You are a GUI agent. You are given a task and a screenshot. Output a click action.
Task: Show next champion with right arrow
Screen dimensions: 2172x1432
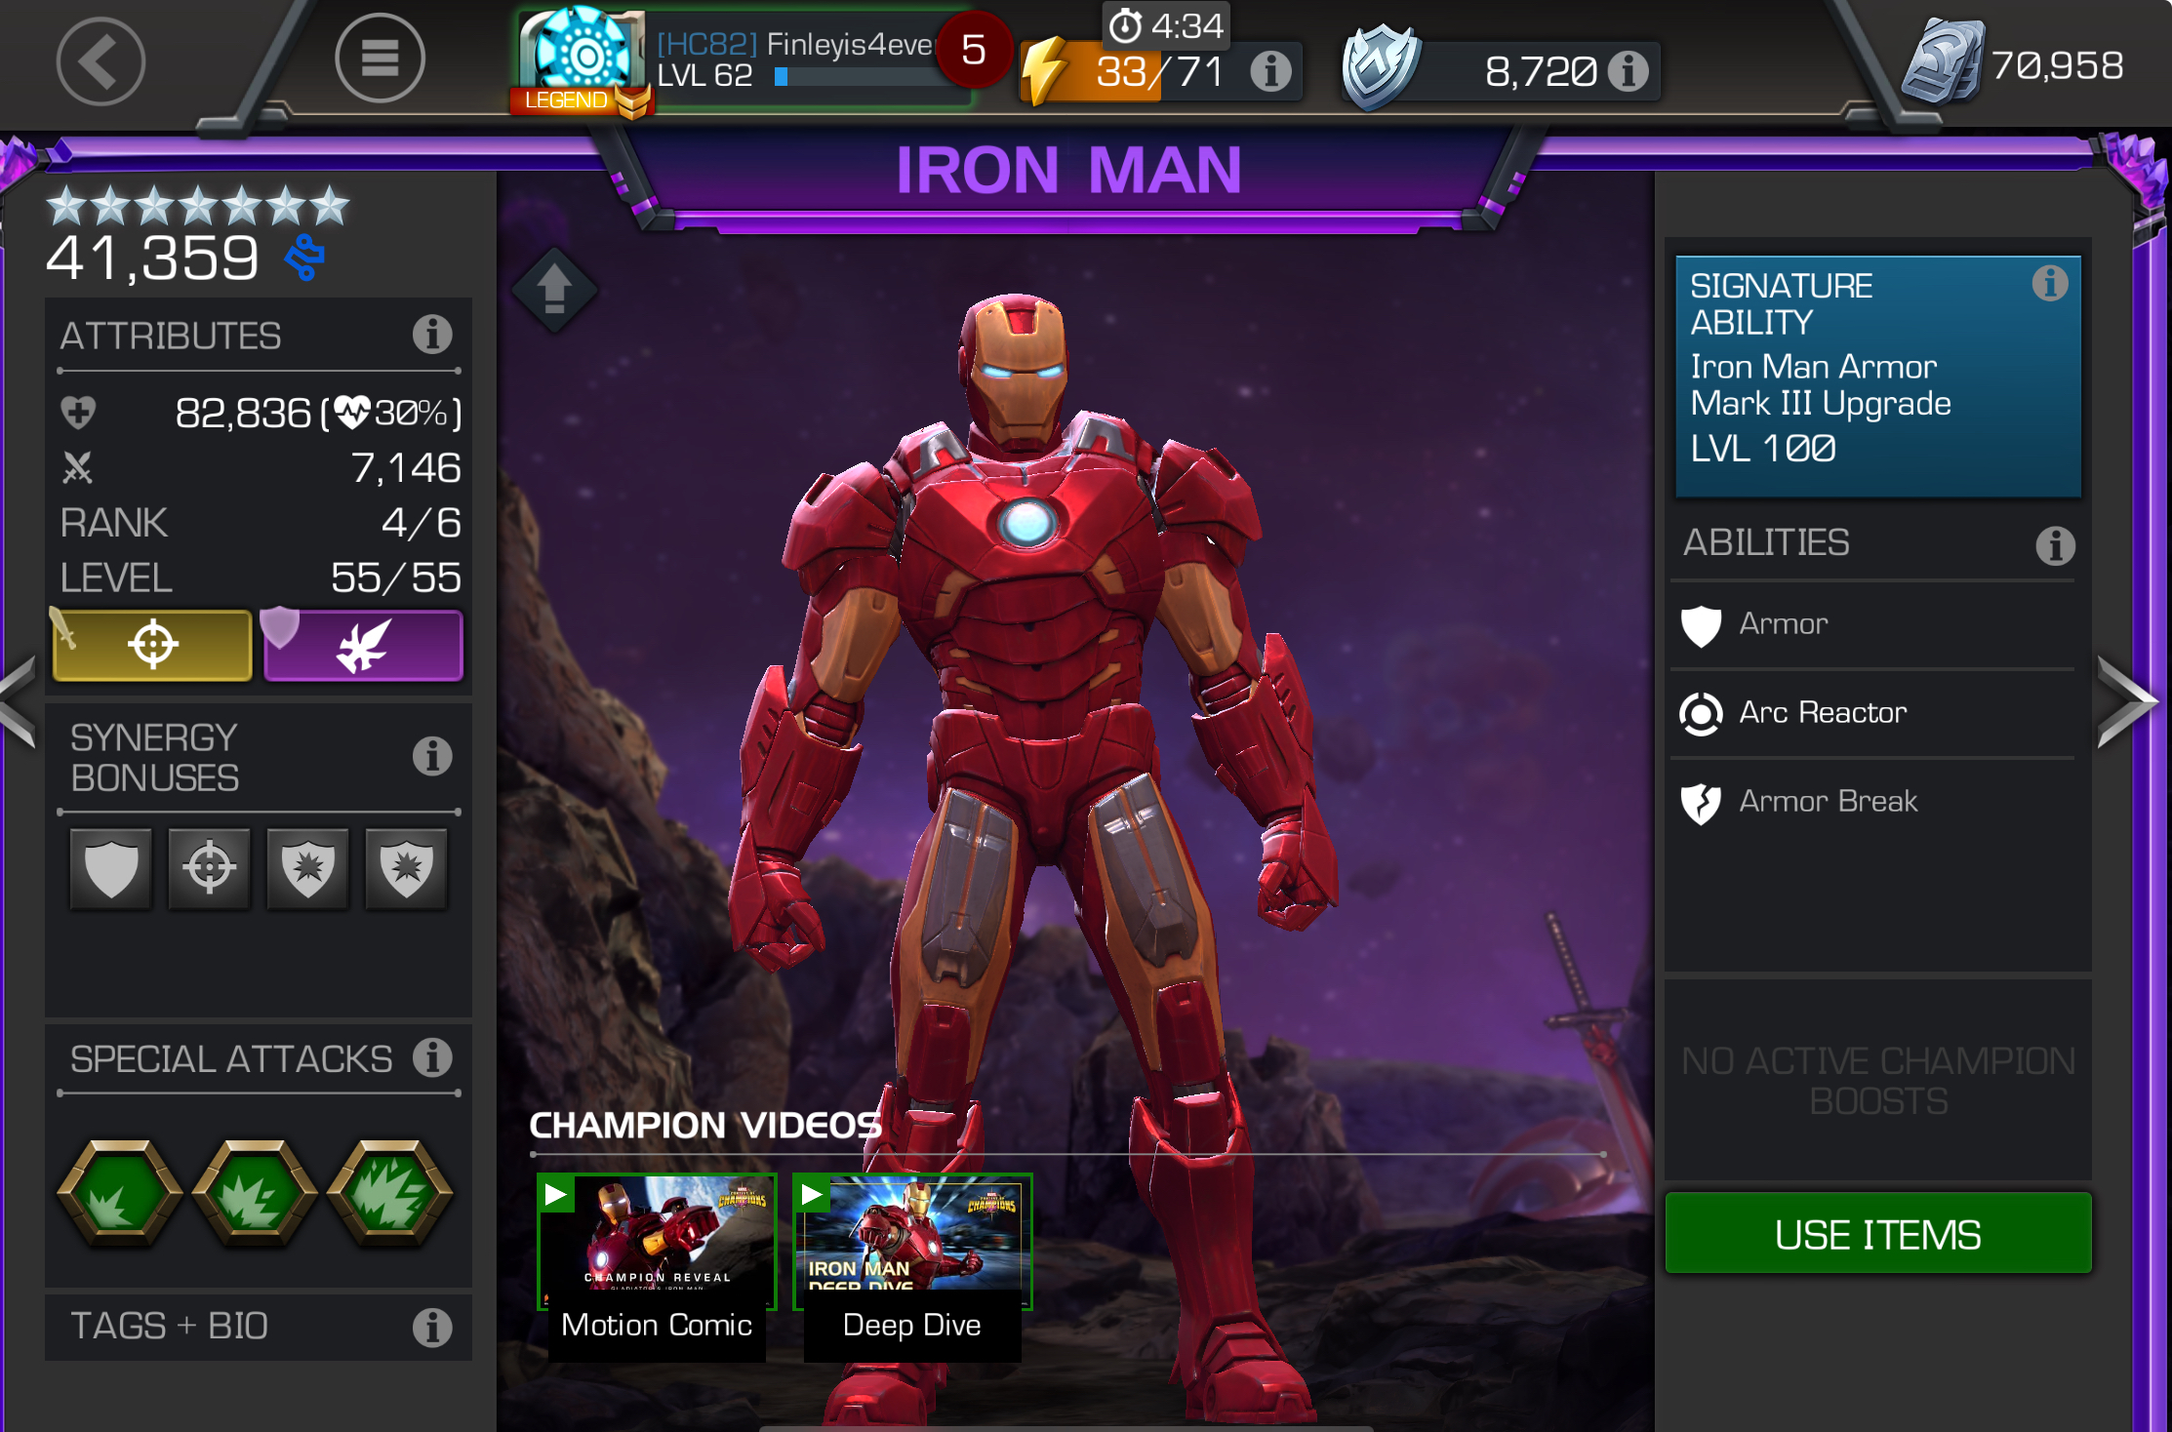[2127, 702]
